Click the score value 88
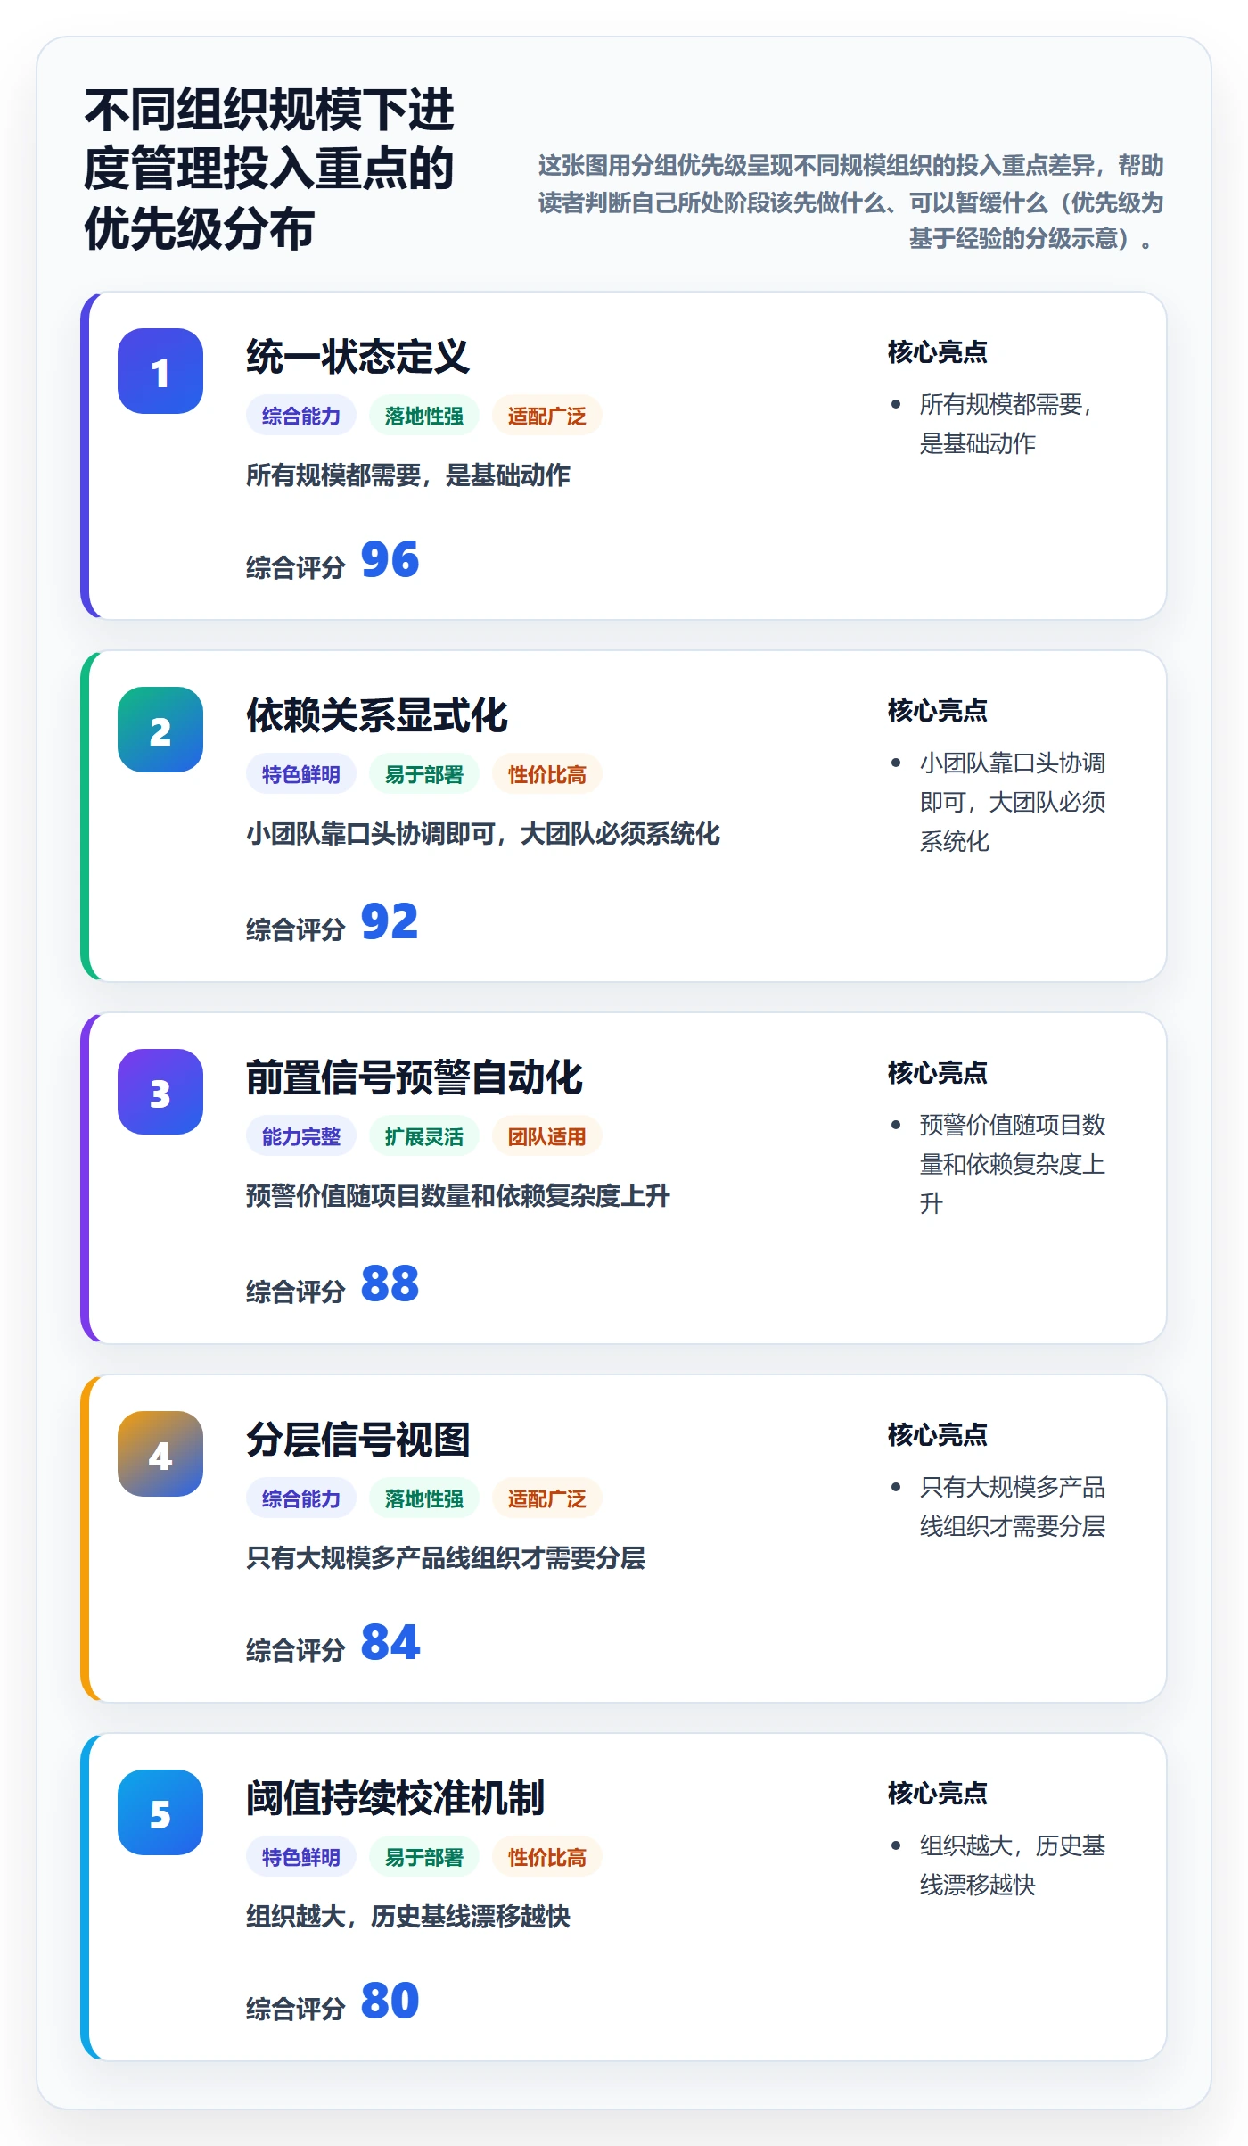The image size is (1248, 2146). coord(390,1284)
